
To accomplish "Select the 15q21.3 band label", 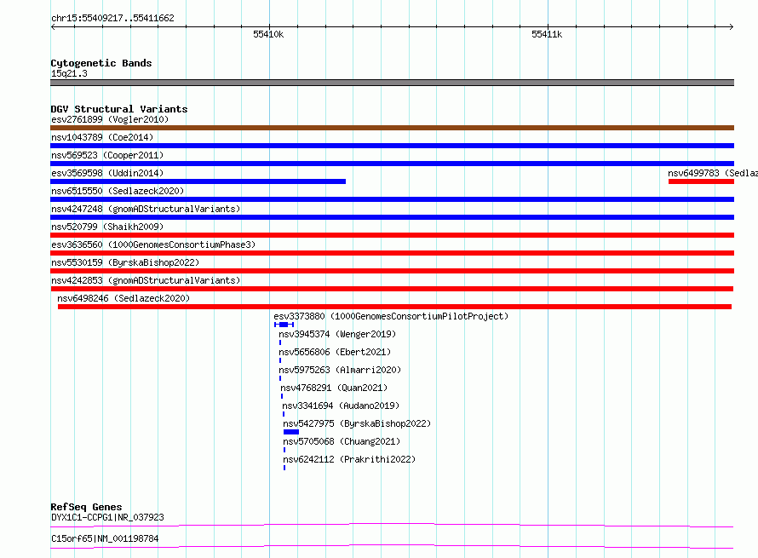I will [69, 73].
